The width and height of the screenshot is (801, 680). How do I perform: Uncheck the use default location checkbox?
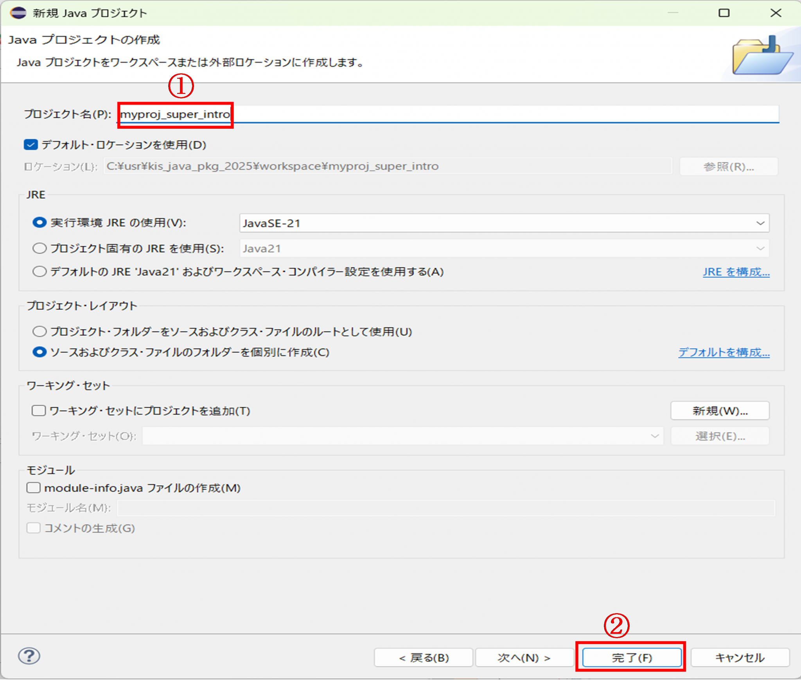[x=31, y=145]
